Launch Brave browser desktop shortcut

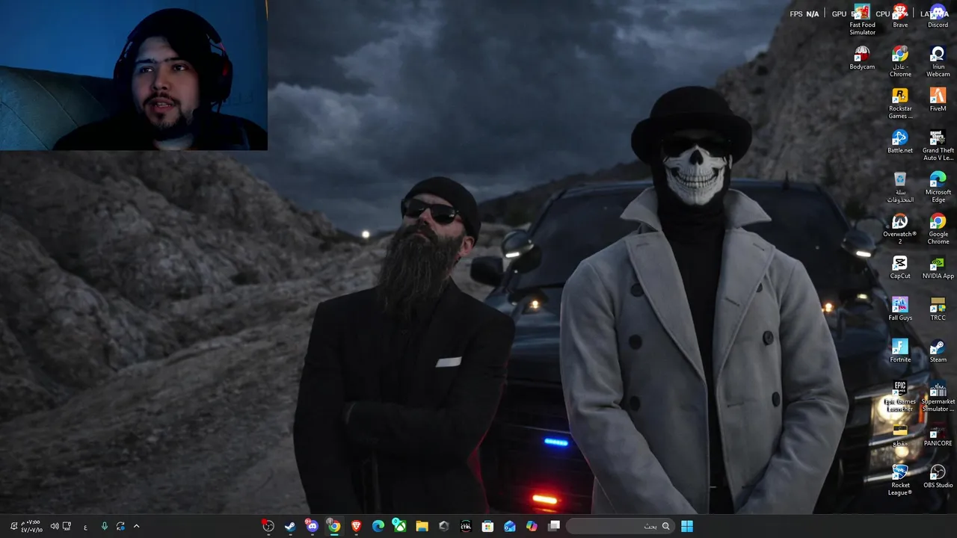pos(900,16)
